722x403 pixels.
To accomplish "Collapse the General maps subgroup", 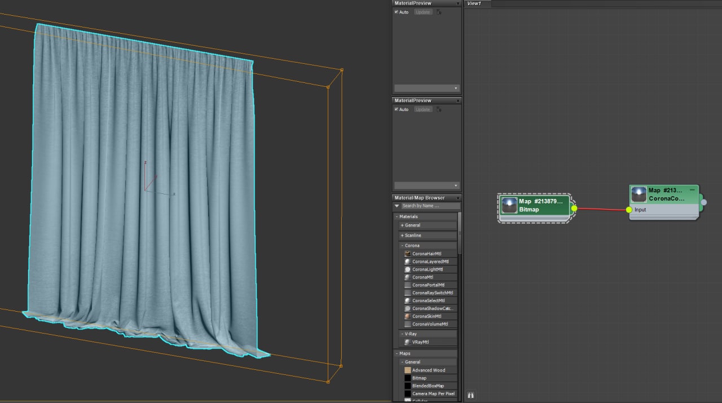I will pyautogui.click(x=402, y=362).
